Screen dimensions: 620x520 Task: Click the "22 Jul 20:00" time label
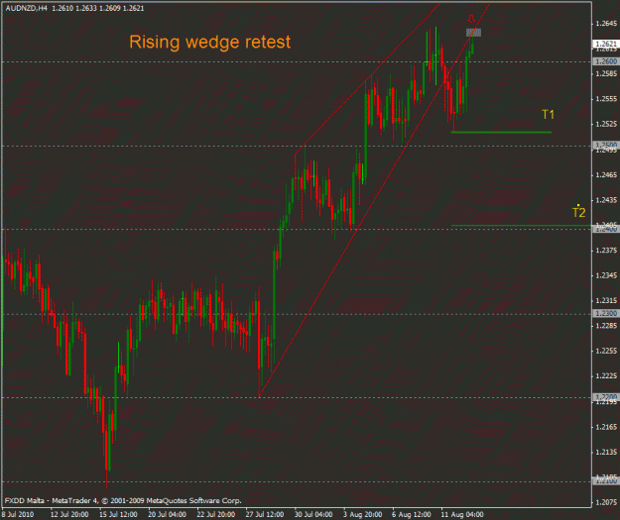click(x=216, y=514)
